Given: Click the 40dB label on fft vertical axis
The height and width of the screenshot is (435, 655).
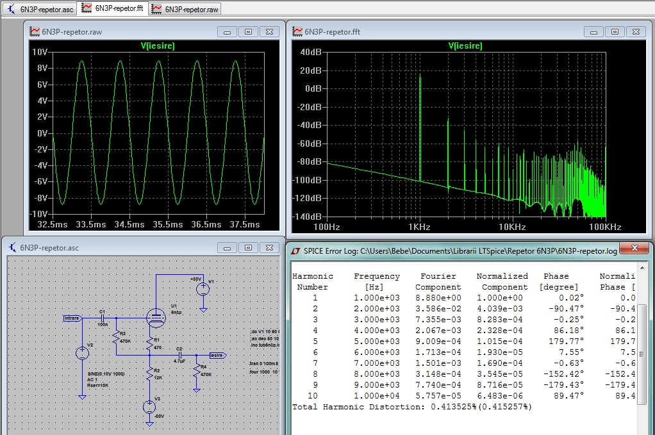Looking at the screenshot, I should coord(311,52).
